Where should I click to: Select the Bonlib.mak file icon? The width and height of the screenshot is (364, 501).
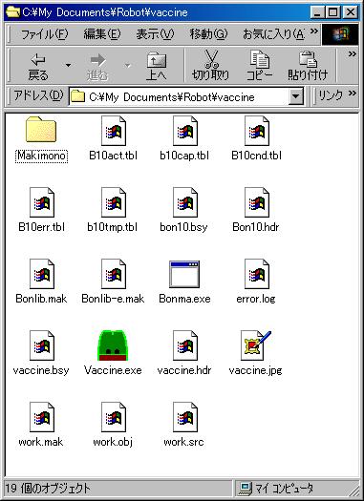pyautogui.click(x=42, y=274)
